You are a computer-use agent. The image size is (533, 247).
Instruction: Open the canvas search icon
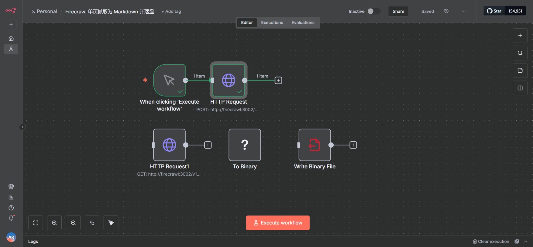point(520,53)
